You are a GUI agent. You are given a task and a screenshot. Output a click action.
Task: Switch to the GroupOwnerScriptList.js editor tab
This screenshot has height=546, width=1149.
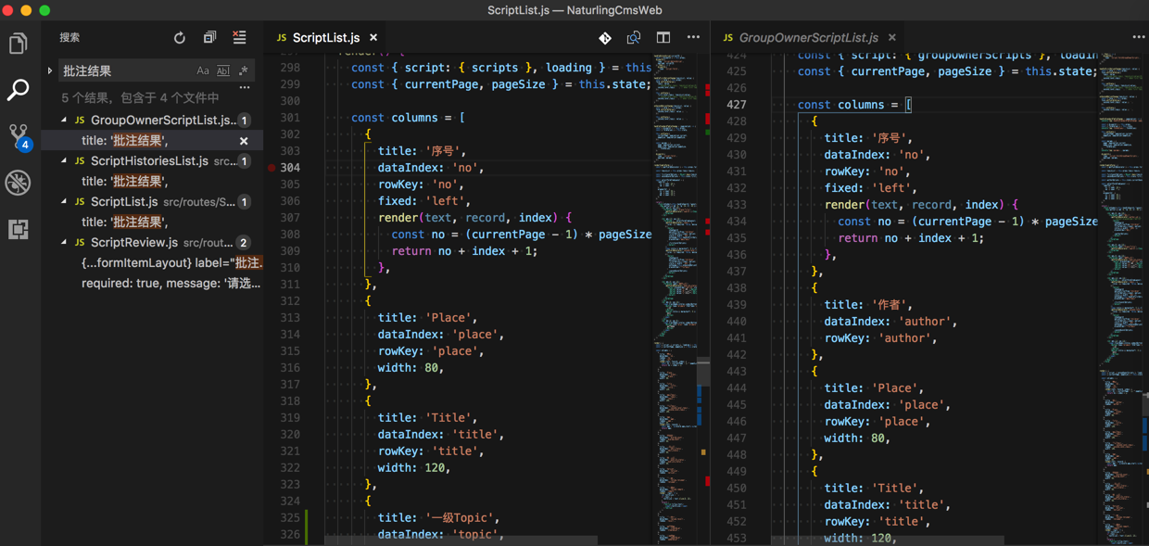pyautogui.click(x=808, y=38)
